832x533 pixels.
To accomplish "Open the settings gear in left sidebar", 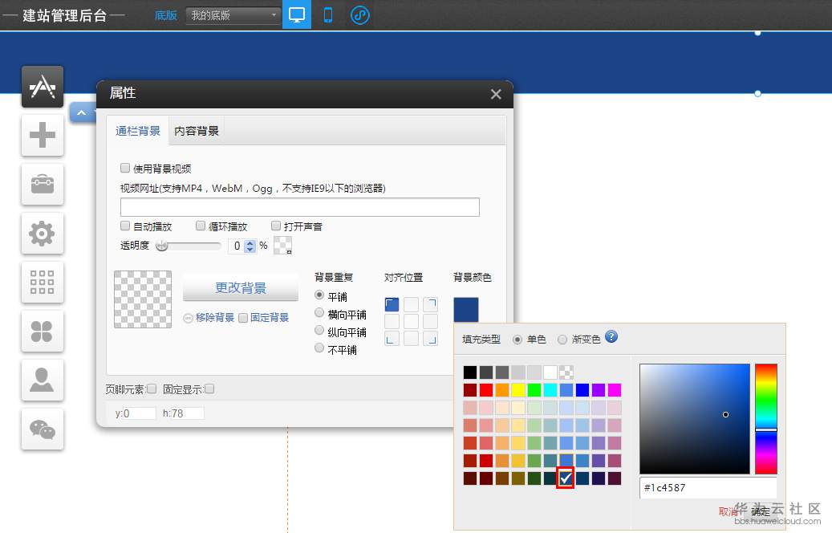I will (x=41, y=234).
